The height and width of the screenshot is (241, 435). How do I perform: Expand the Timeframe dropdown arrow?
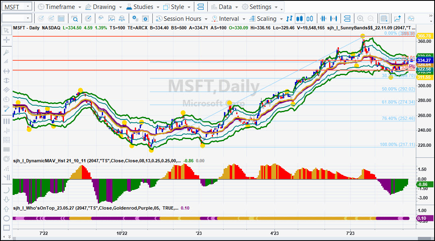(x=80, y=7)
